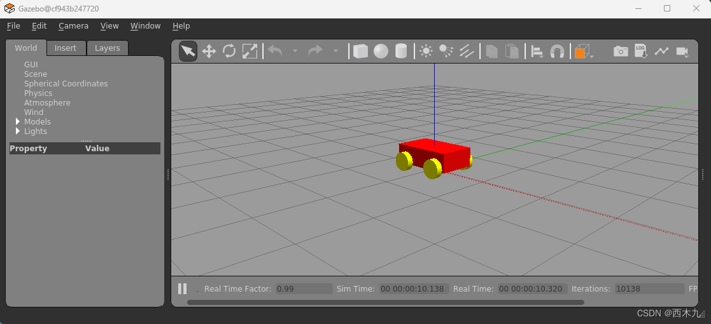This screenshot has height=324, width=711.
Task: Open the Camera menu
Action: (x=73, y=26)
